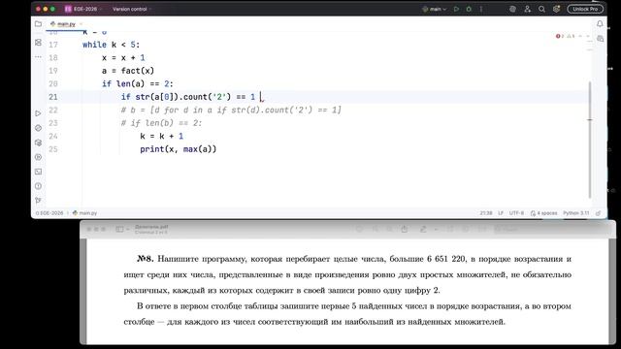Open the Project tool window folder icon
This screenshot has width=621, height=349.
tap(38, 24)
